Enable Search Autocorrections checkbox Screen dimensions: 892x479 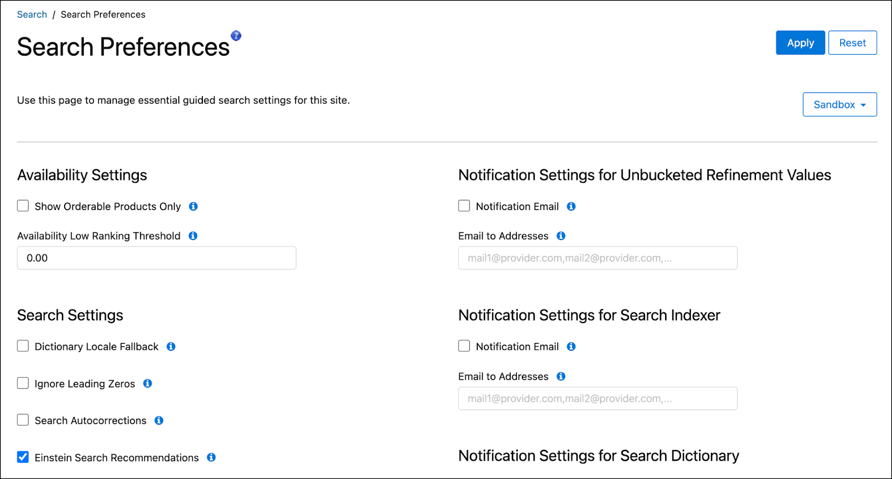tap(23, 420)
